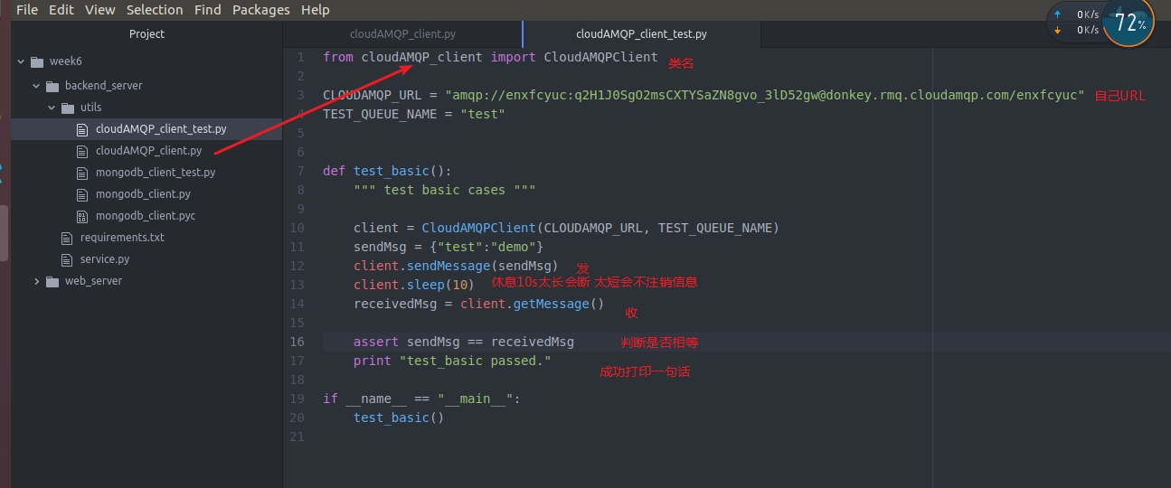
Task: Click the backend_server folder icon
Action: coord(52,86)
